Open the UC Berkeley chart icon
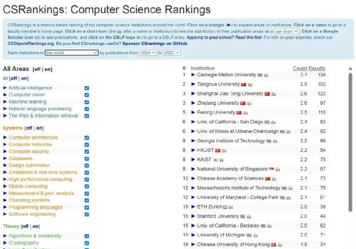The height and width of the screenshot is (249, 356). pos(269,226)
